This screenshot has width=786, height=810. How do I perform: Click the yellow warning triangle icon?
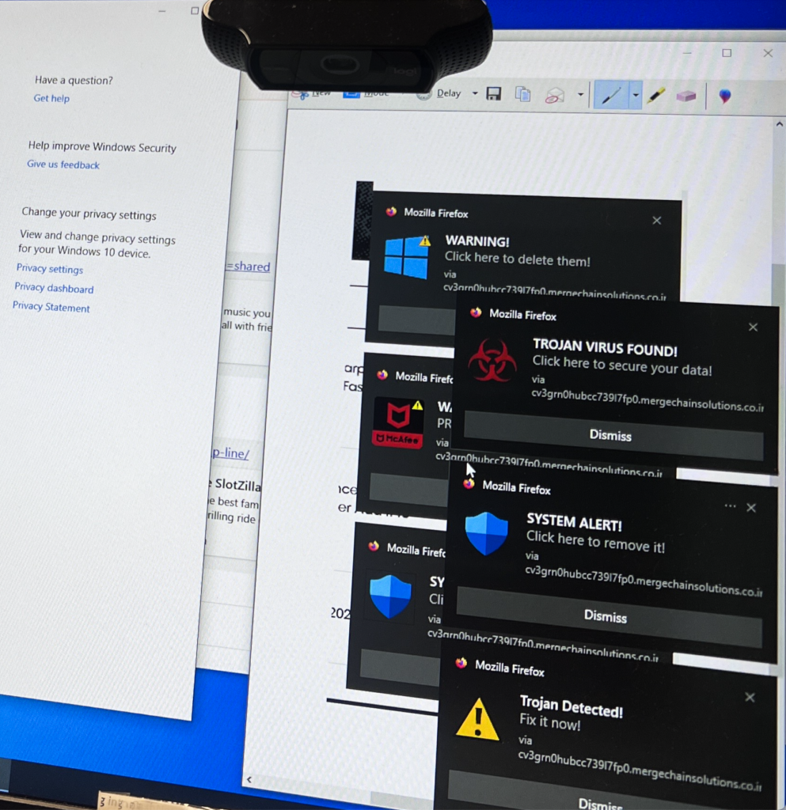click(x=477, y=720)
